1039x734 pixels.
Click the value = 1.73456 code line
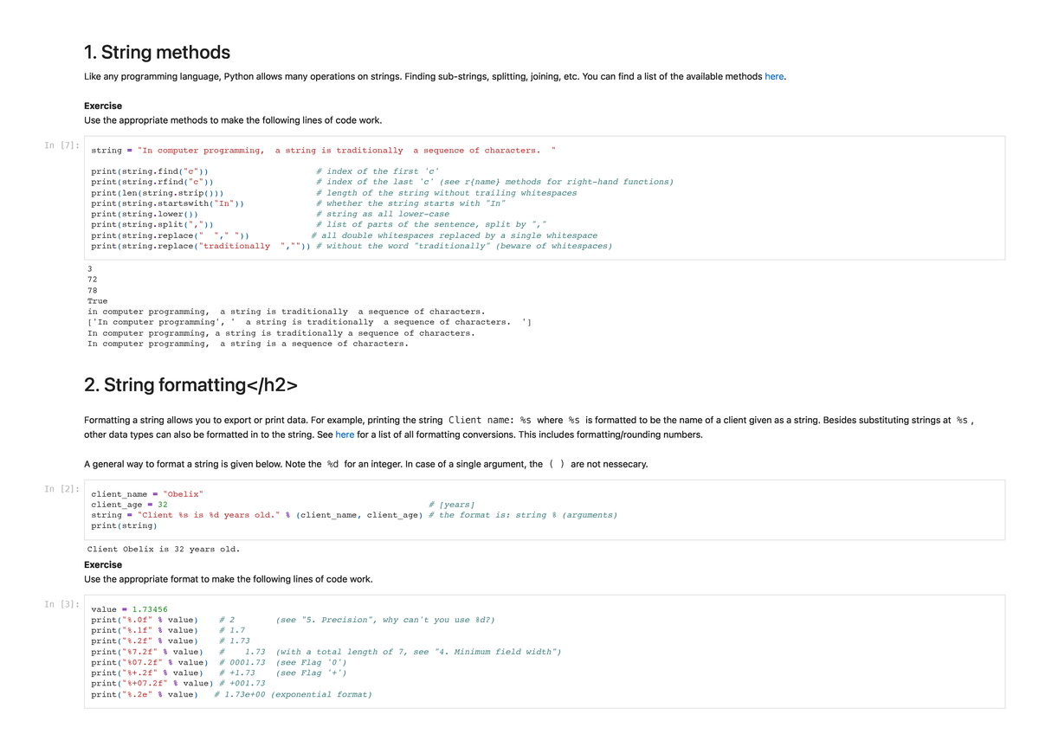click(130, 609)
